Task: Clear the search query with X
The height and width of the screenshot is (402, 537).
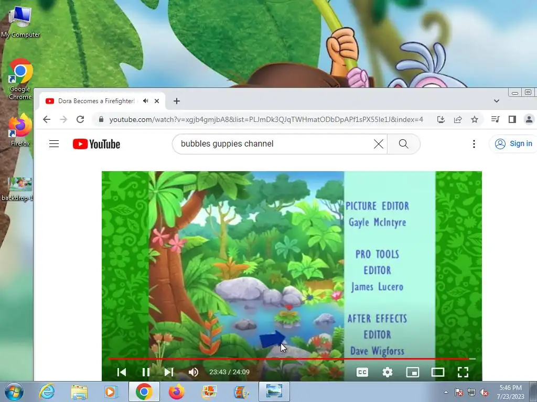Action: (379, 144)
